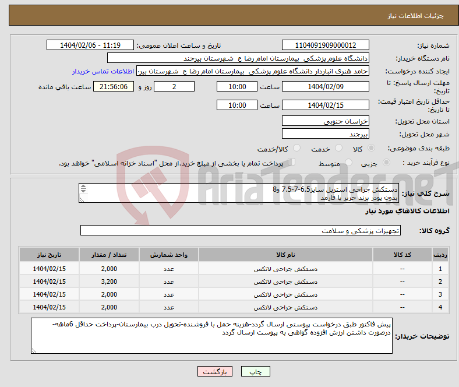Image resolution: width=459 pixels, height=387 pixels.
Task: Click the price validity date 1404/02/15 field
Action: pos(325,105)
